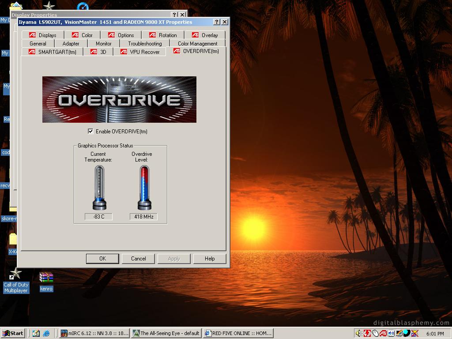Click the Apply button
452x339 pixels.
[174, 259]
